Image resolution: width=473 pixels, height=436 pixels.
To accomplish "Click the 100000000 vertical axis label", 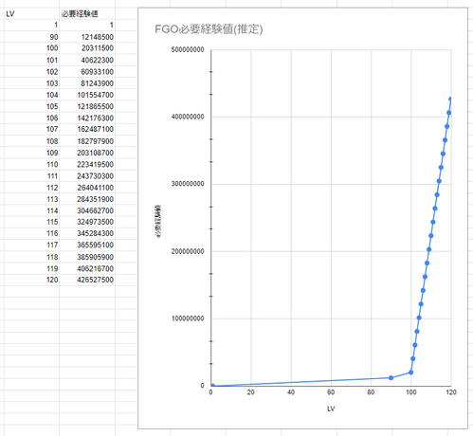I will (188, 318).
